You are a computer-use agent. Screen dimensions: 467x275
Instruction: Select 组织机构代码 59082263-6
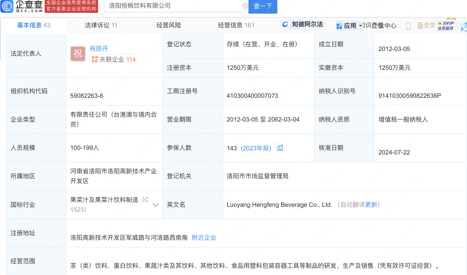point(87,96)
